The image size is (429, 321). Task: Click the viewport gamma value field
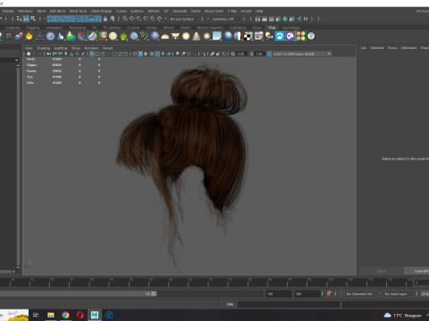(259, 53)
